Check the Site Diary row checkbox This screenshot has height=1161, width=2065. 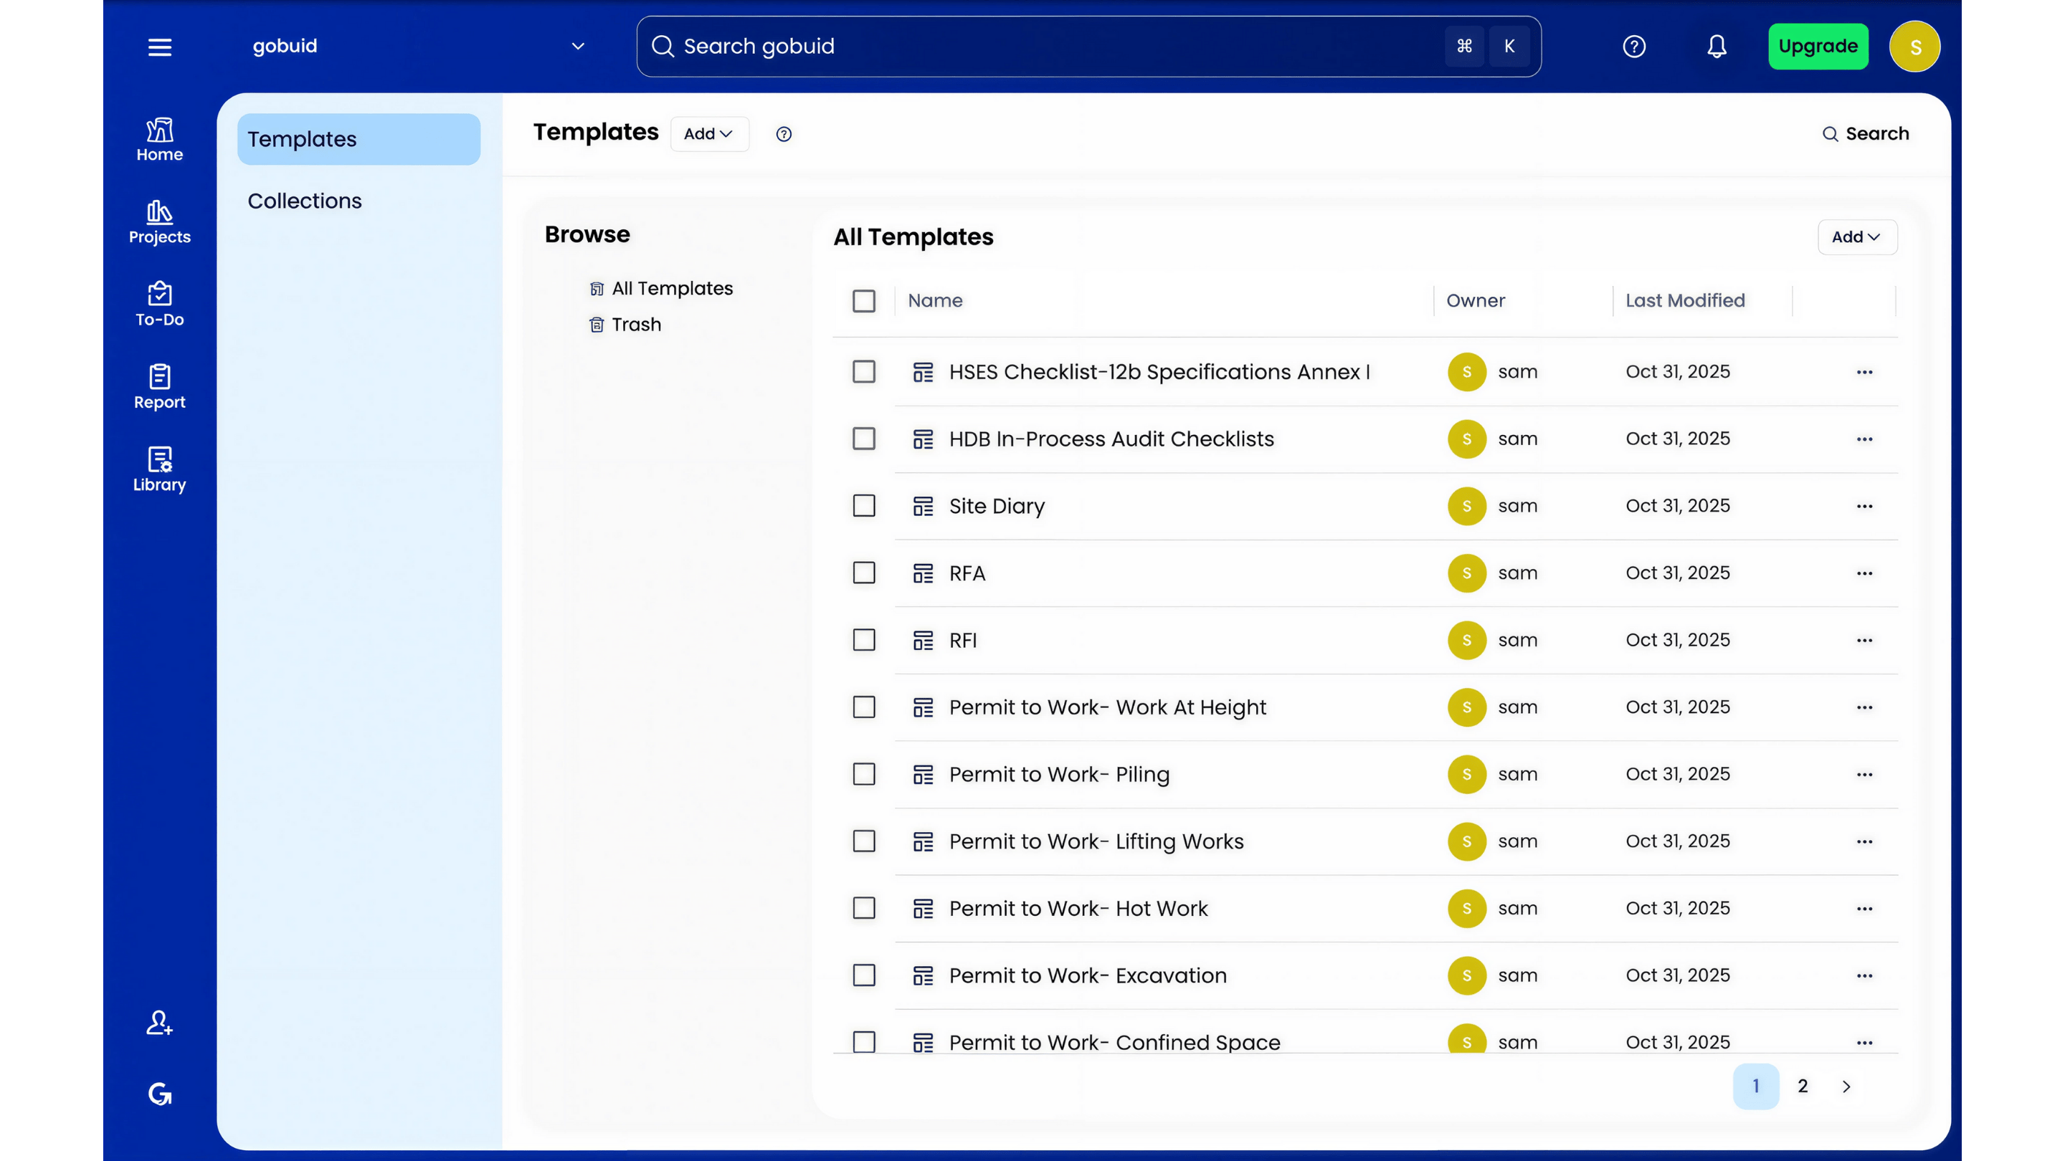point(863,507)
